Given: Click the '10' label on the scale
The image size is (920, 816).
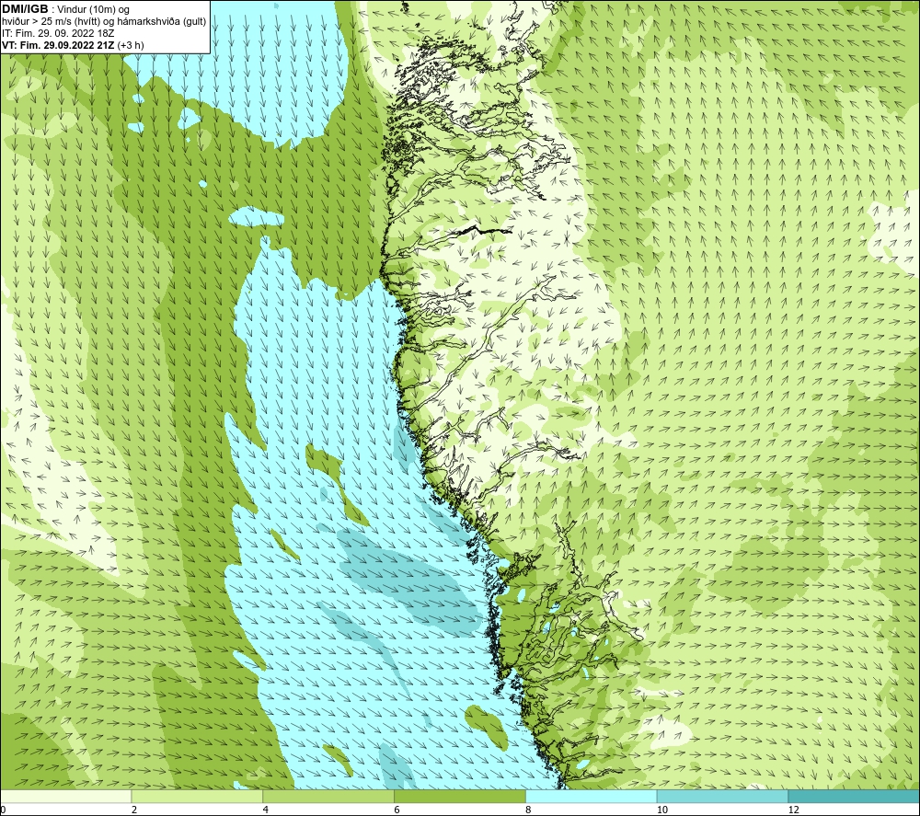Looking at the screenshot, I should (662, 810).
